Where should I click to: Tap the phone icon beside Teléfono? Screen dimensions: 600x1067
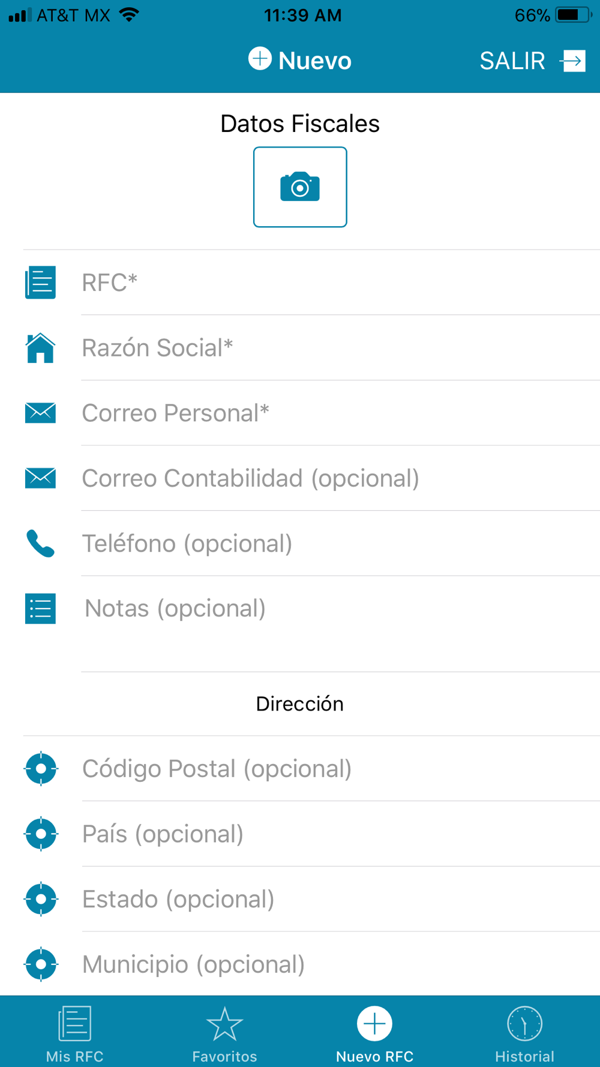(40, 543)
